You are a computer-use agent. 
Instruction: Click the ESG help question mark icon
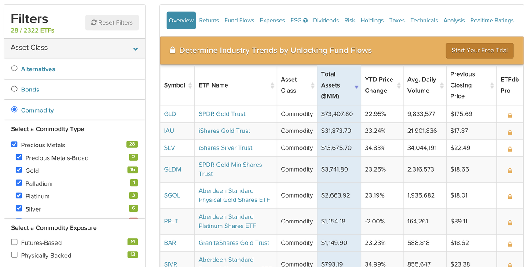[x=305, y=21]
